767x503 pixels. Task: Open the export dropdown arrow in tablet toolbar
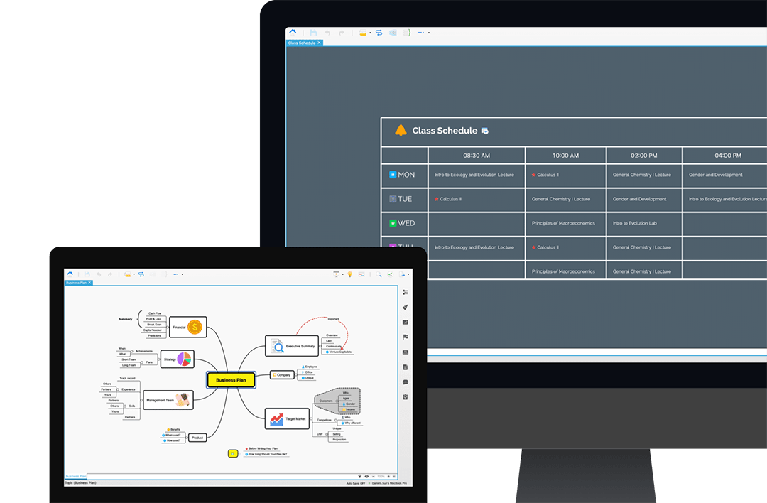(x=409, y=274)
